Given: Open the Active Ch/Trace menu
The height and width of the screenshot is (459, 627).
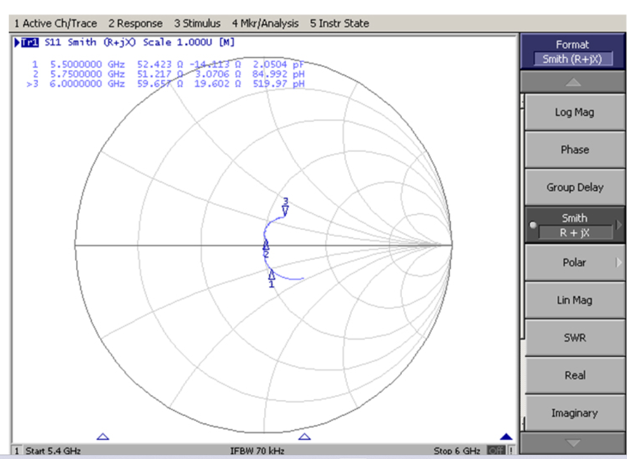Looking at the screenshot, I should pyautogui.click(x=56, y=23).
